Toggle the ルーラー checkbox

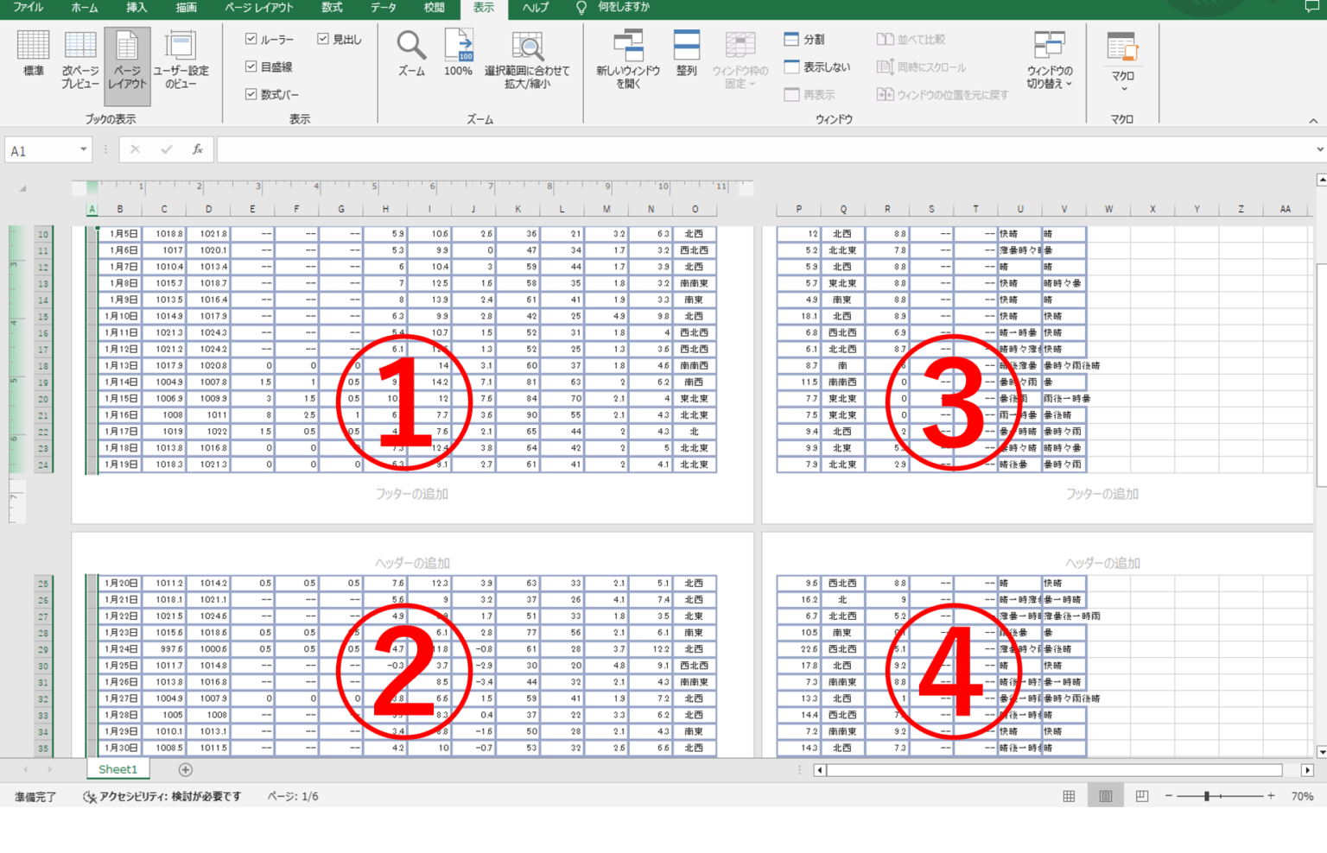pyautogui.click(x=251, y=39)
